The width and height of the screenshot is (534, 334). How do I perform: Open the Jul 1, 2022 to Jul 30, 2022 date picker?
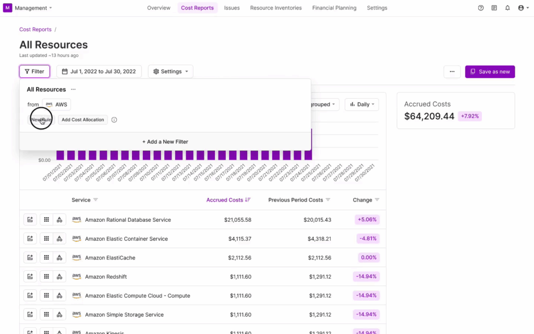[99, 71]
